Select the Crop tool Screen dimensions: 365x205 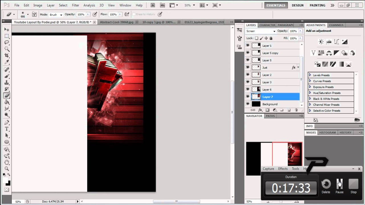tap(7, 55)
